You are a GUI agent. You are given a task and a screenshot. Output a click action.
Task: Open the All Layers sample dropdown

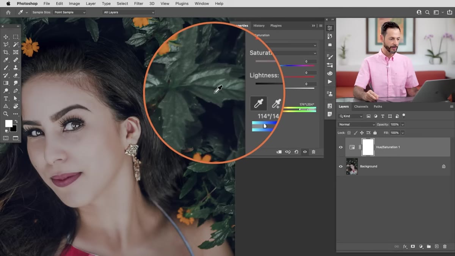coord(129,12)
